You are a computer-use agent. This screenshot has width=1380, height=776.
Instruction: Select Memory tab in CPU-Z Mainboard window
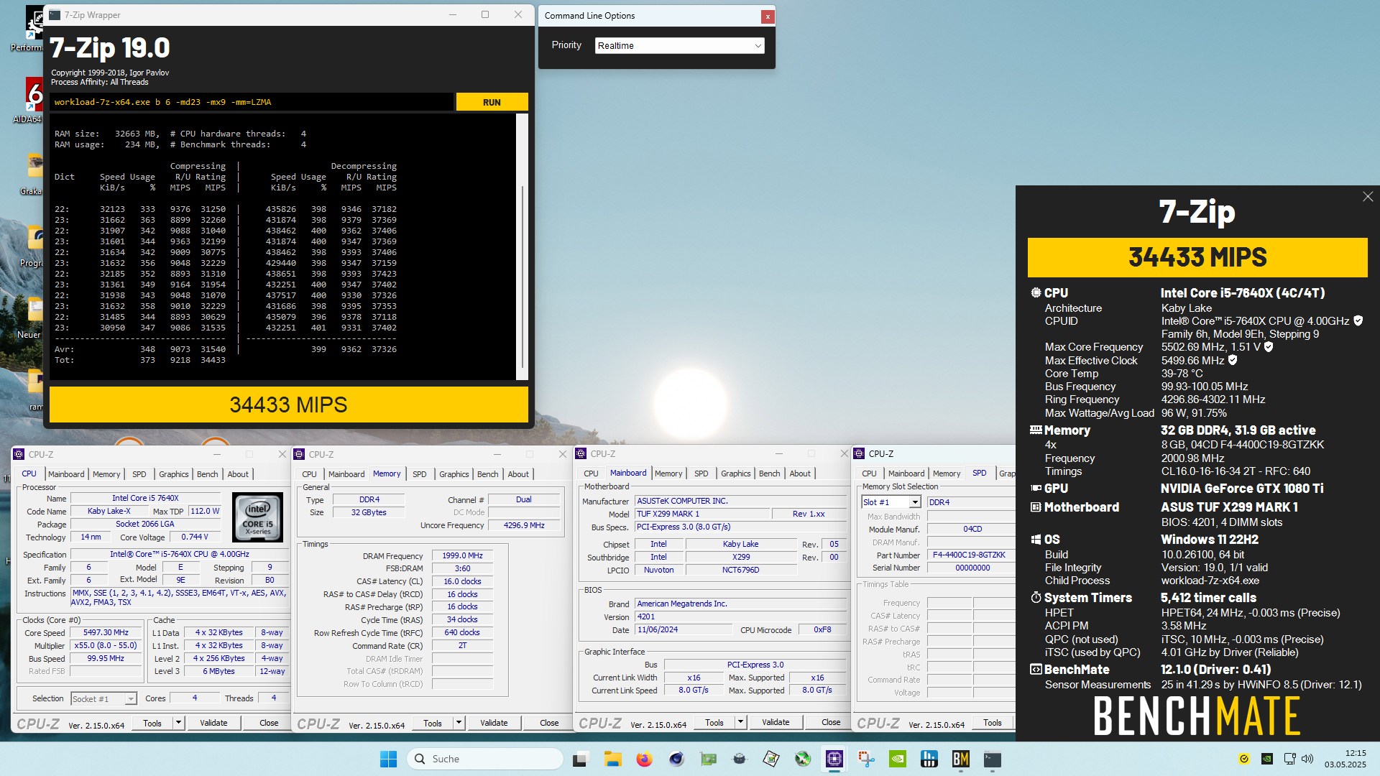tap(668, 474)
